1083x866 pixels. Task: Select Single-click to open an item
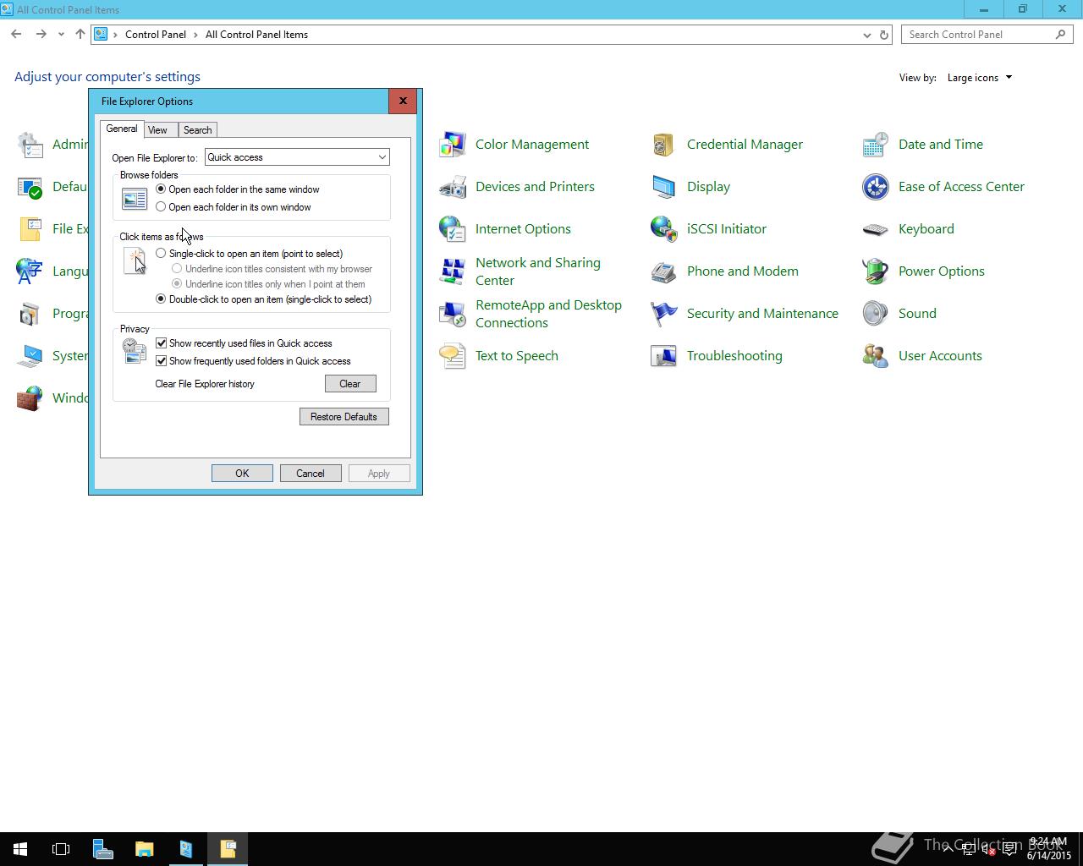click(x=250, y=254)
